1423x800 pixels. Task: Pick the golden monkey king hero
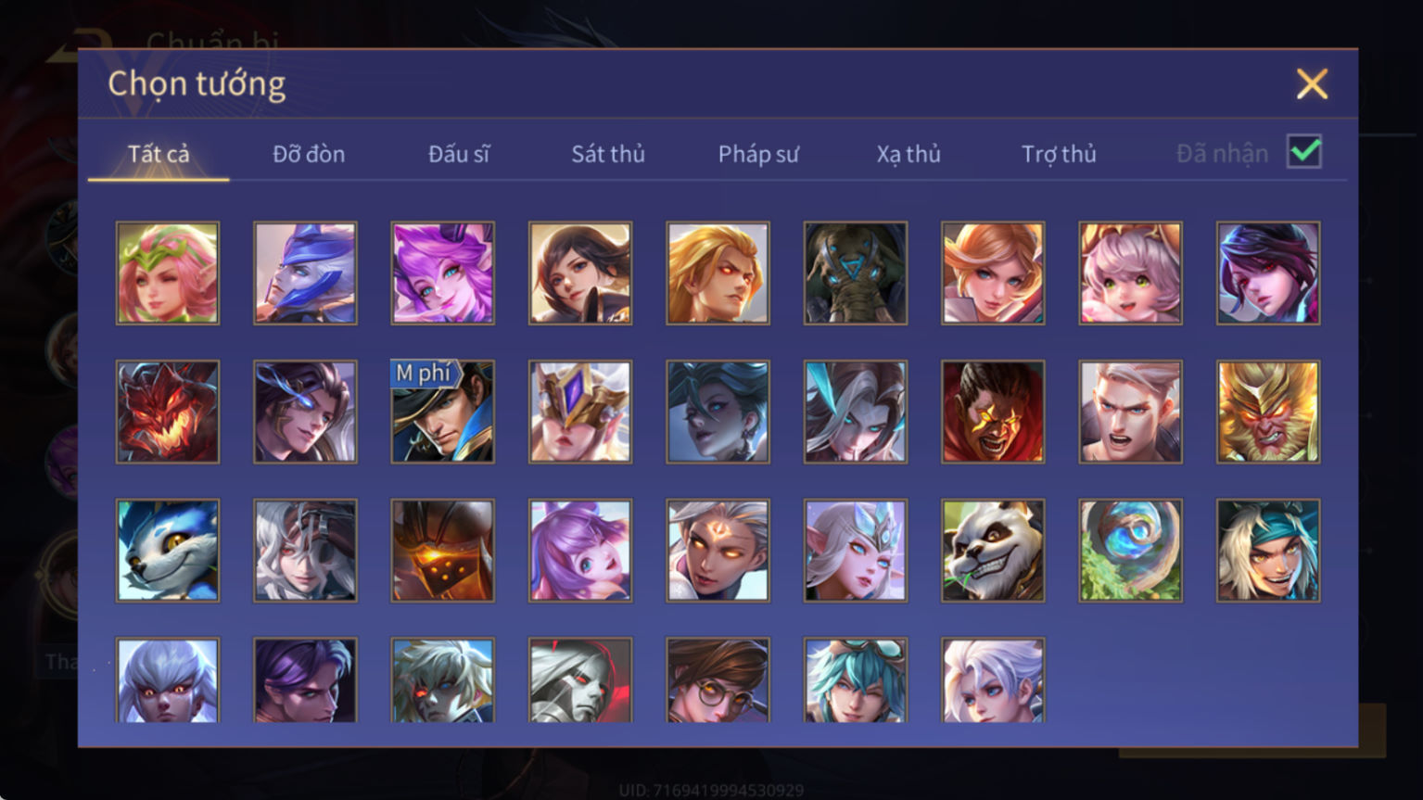[1268, 412]
